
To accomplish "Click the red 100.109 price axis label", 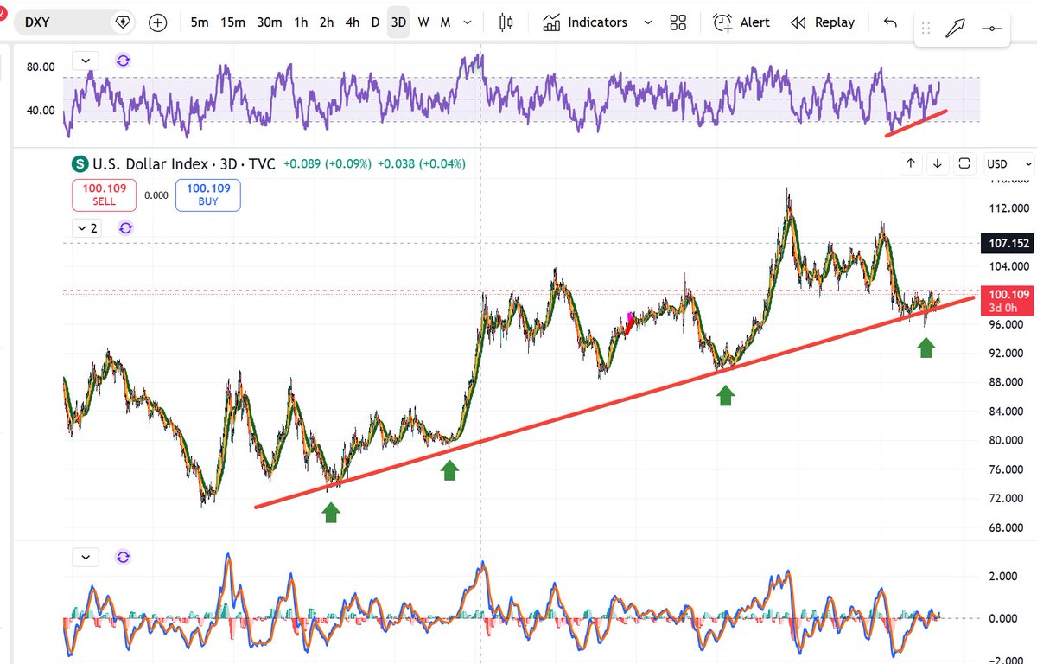I will click(x=1006, y=302).
